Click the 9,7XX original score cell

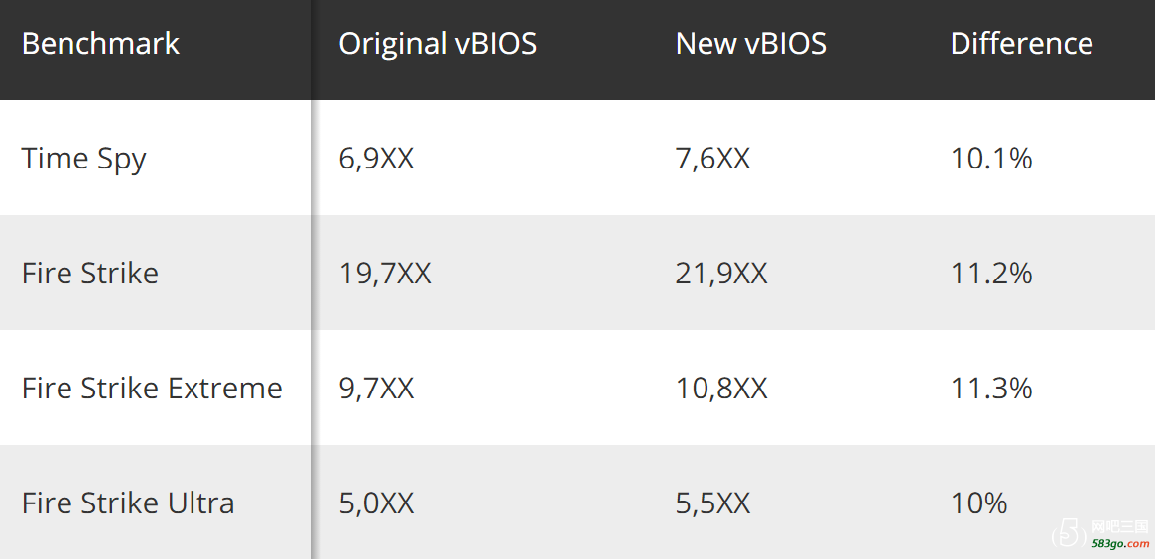click(x=376, y=389)
